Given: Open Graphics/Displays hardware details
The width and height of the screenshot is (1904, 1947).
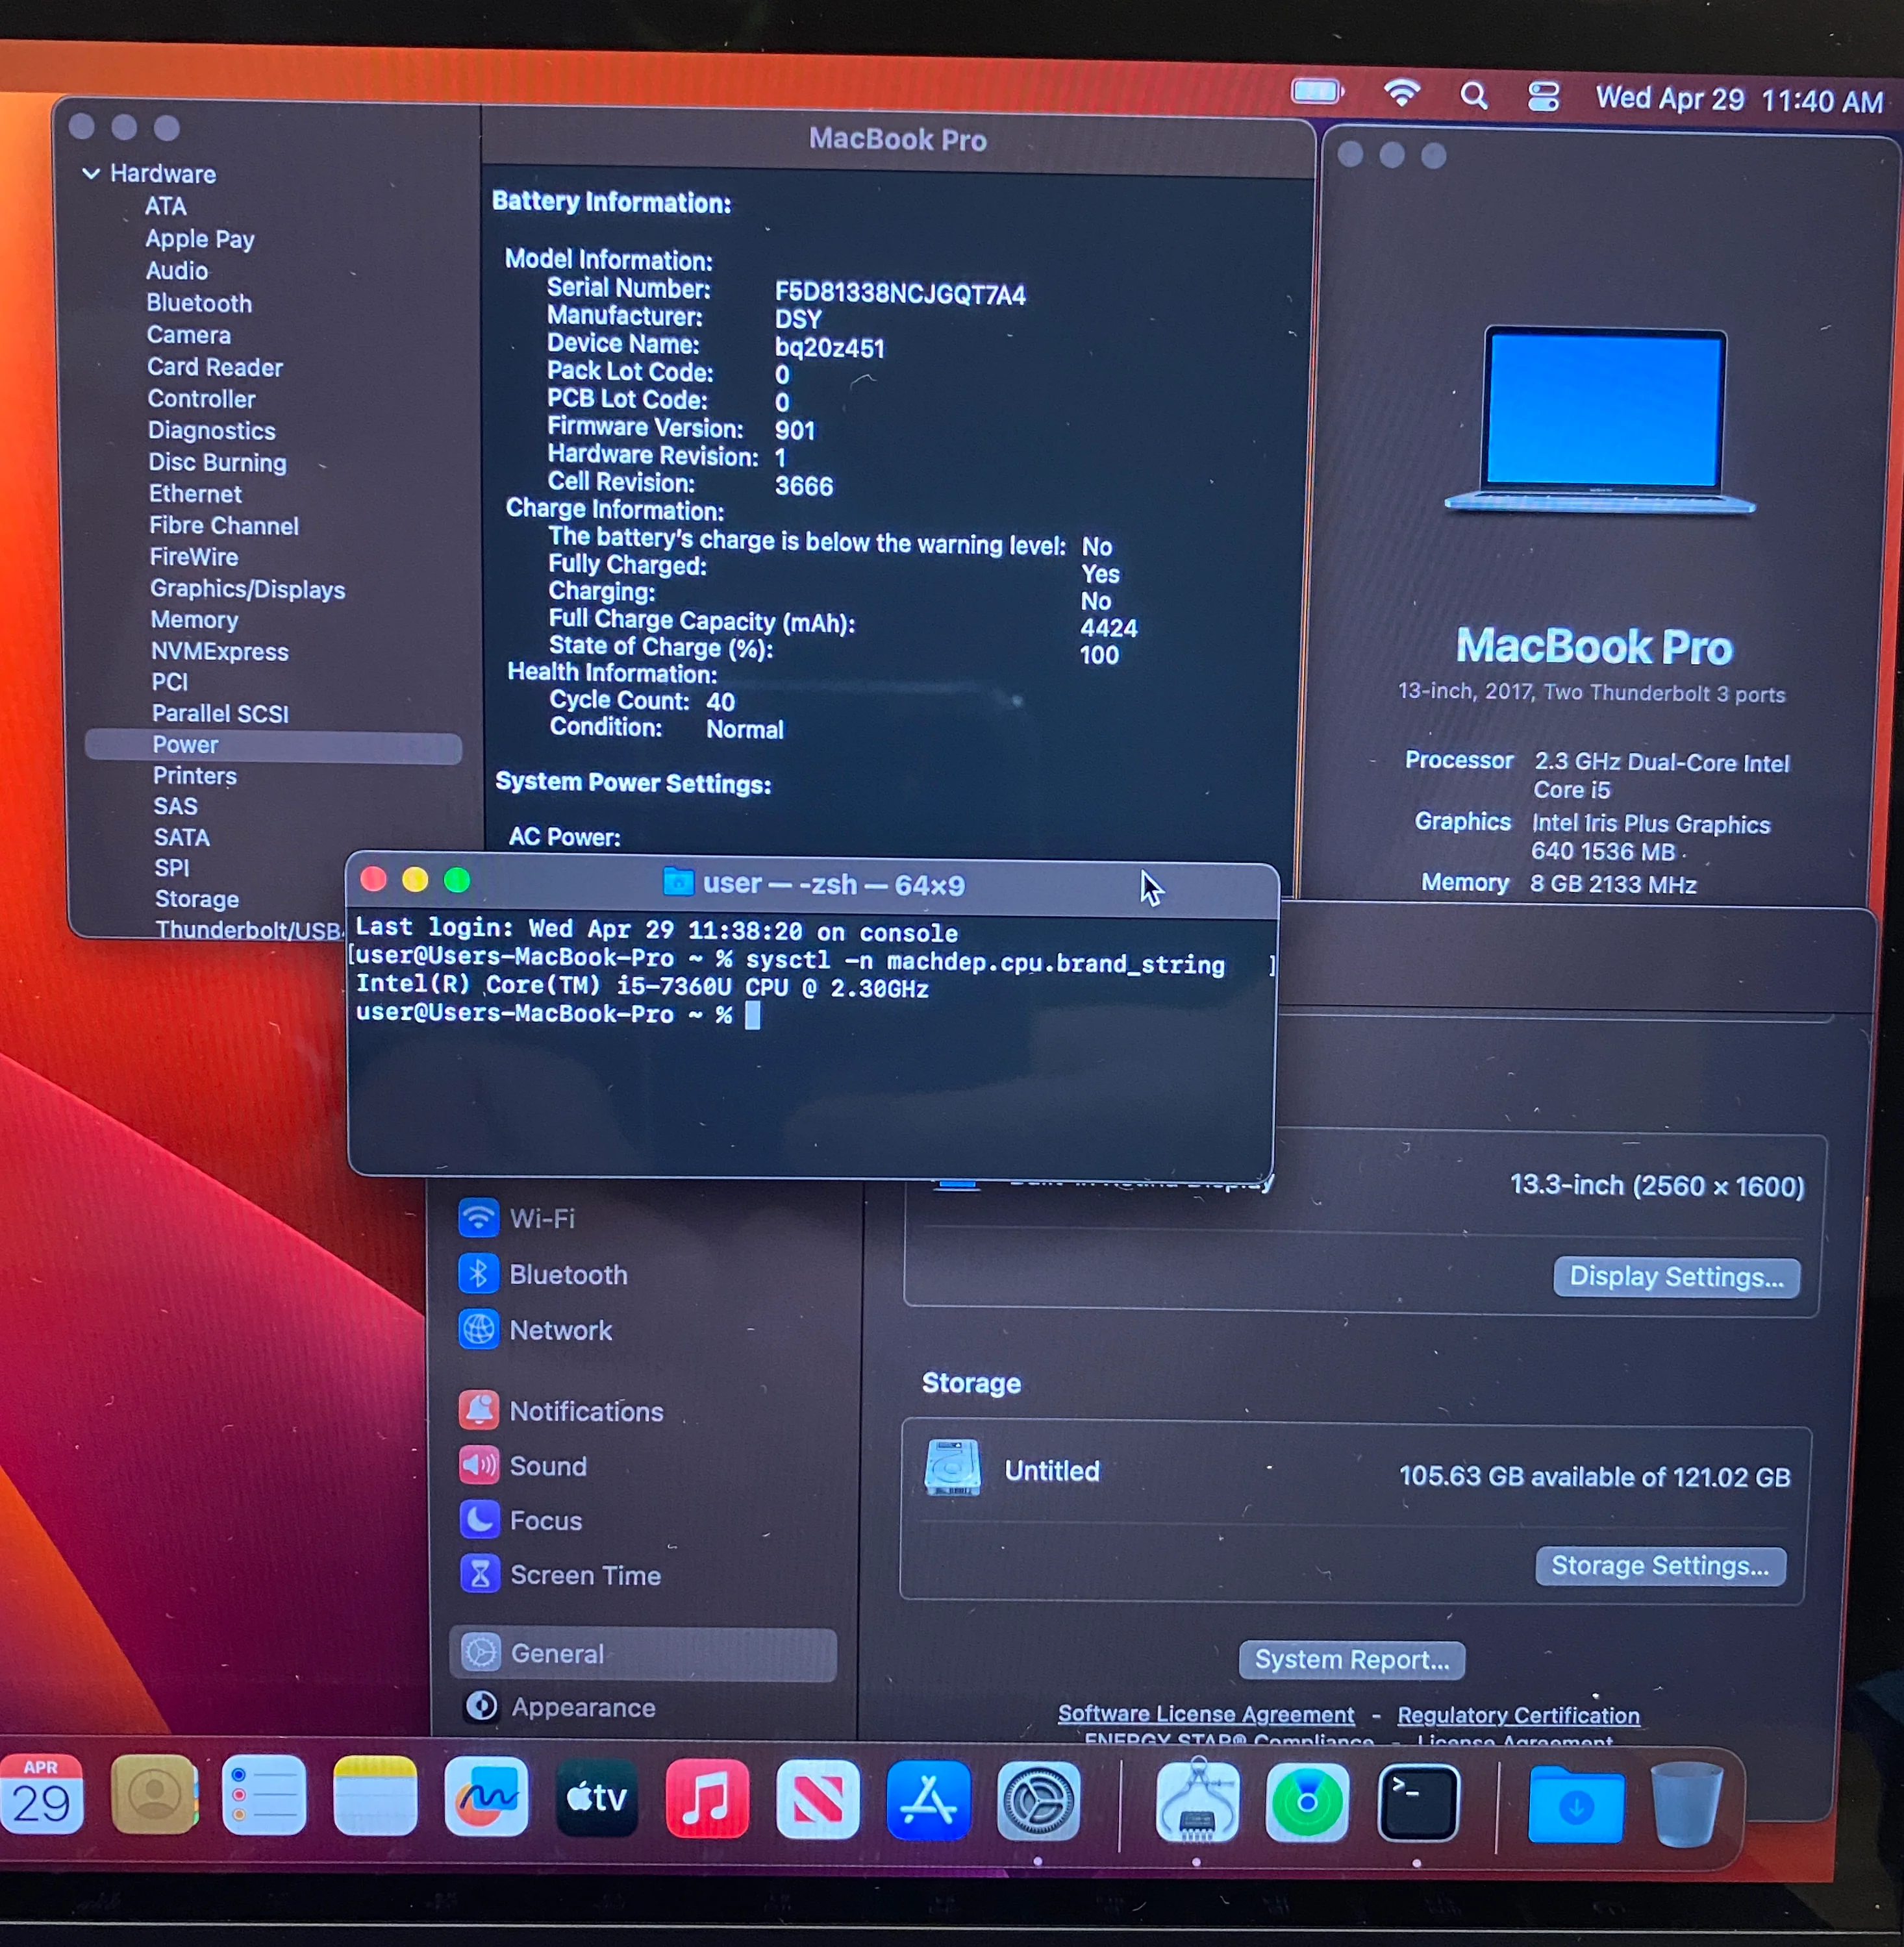Looking at the screenshot, I should [x=248, y=589].
